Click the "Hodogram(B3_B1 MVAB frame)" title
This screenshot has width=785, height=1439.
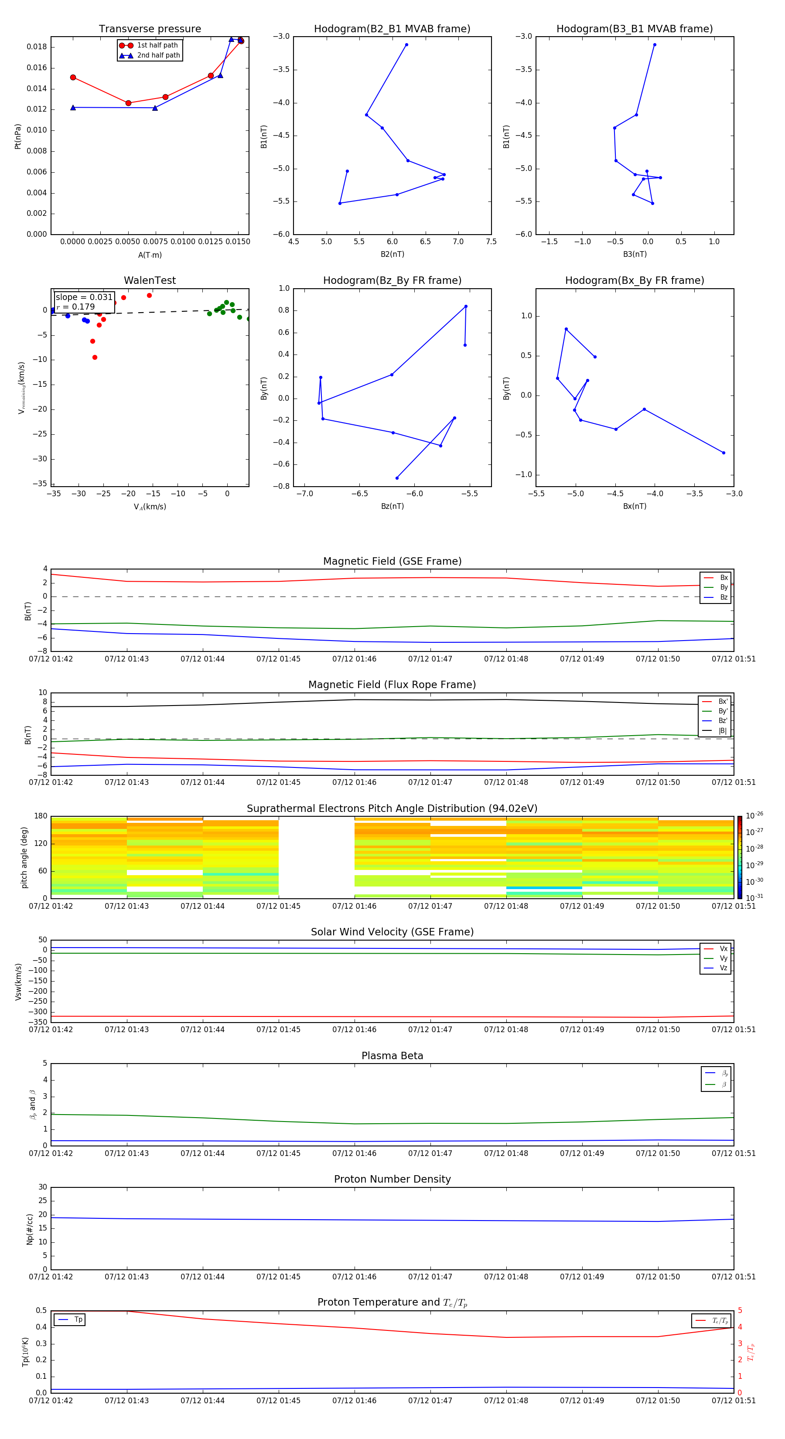click(x=635, y=29)
